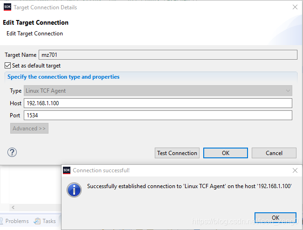The width and height of the screenshot is (303, 230).
Task: Dismiss Connection successful dialog with OK
Action: [275, 217]
